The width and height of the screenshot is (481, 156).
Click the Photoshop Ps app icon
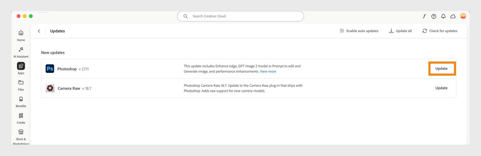tap(50, 69)
